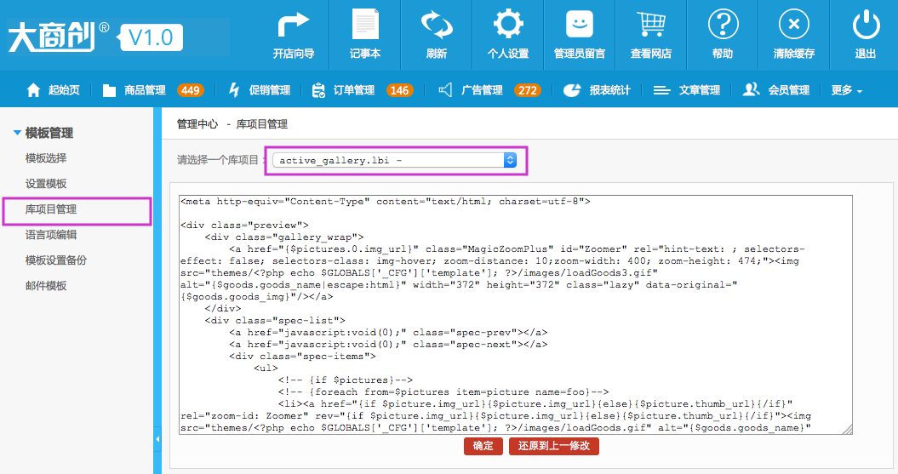Screen dimensions: 898x474
Task: Click the home icon beside 起始页
Action: pyautogui.click(x=34, y=90)
